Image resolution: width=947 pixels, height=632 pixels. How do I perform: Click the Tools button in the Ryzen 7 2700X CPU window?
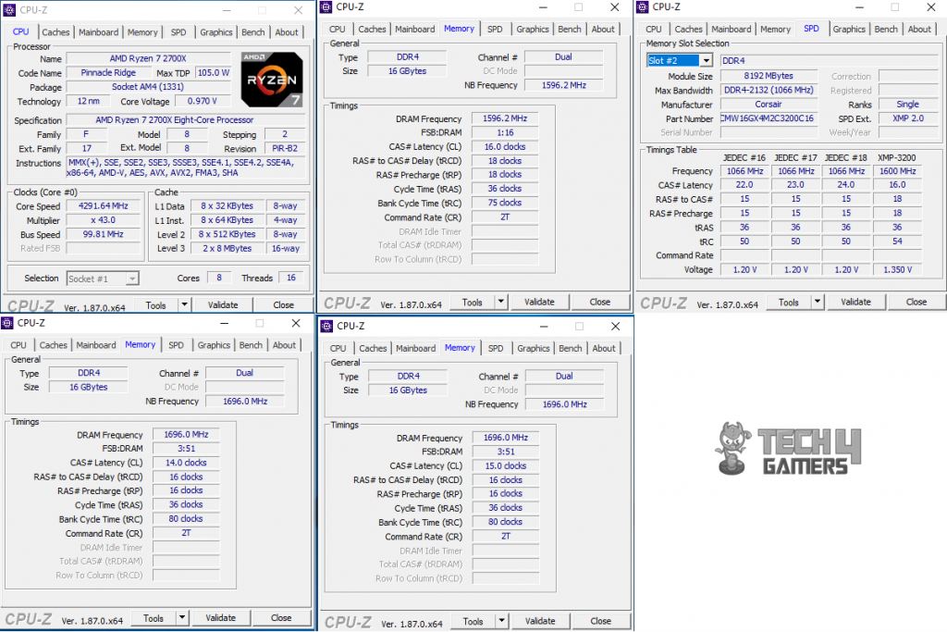pyautogui.click(x=155, y=305)
